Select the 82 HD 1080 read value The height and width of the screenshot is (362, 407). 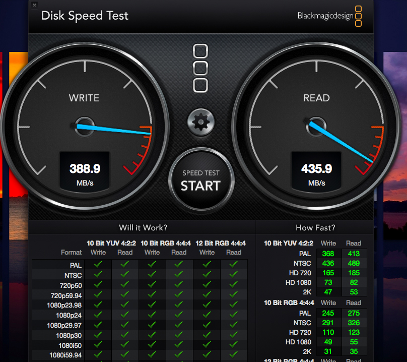(354, 282)
